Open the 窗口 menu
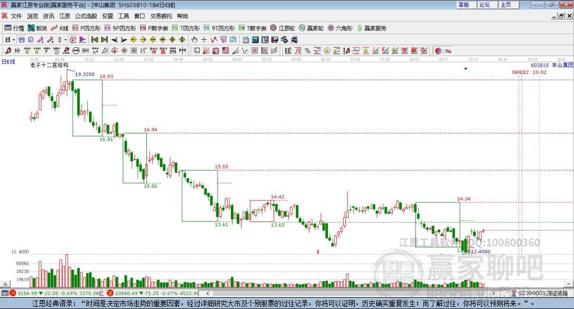574x309 pixels. tap(140, 16)
